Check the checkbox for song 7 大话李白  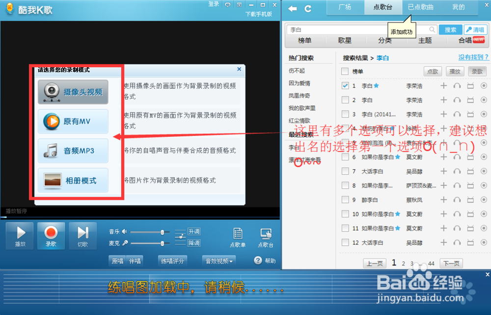click(345, 171)
